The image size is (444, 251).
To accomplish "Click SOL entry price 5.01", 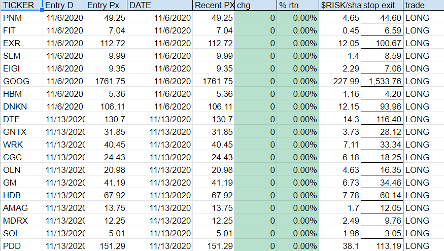I will tap(106, 233).
